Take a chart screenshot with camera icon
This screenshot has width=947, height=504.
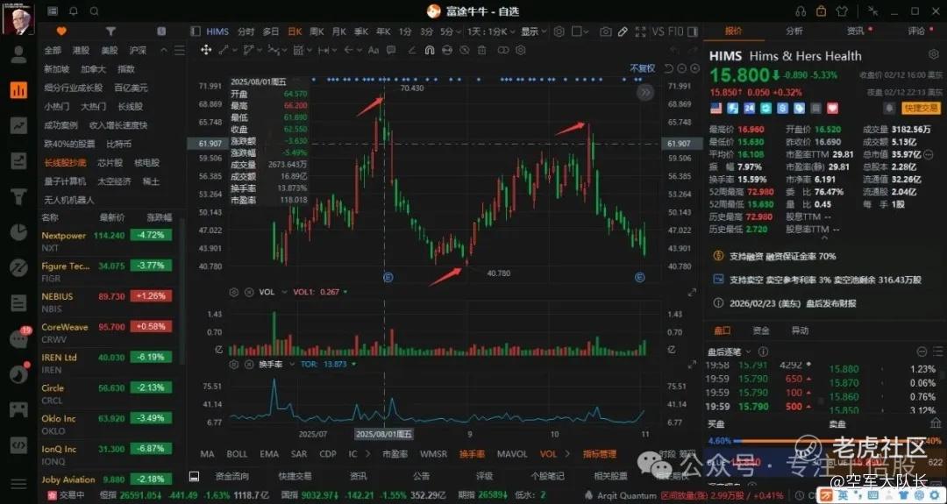[x=606, y=32]
